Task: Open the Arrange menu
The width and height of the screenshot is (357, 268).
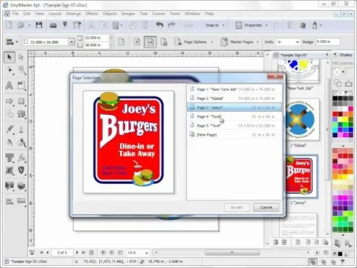Action: (74, 14)
